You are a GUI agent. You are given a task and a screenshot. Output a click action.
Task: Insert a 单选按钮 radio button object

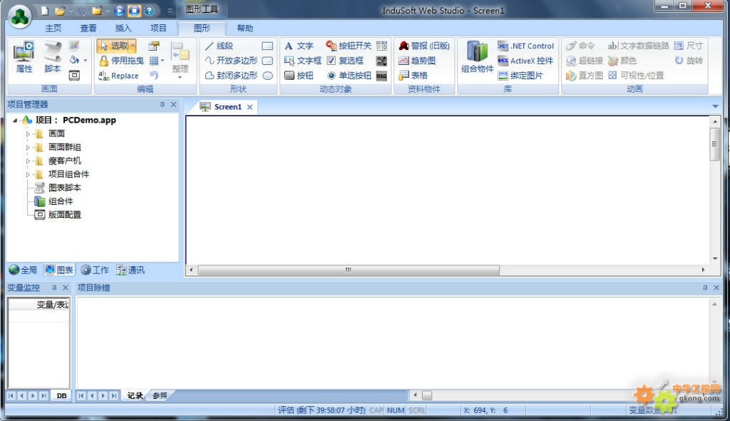point(349,76)
